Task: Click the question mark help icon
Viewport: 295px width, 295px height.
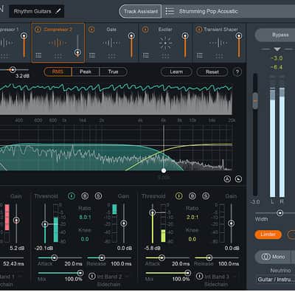Action: click(x=237, y=72)
